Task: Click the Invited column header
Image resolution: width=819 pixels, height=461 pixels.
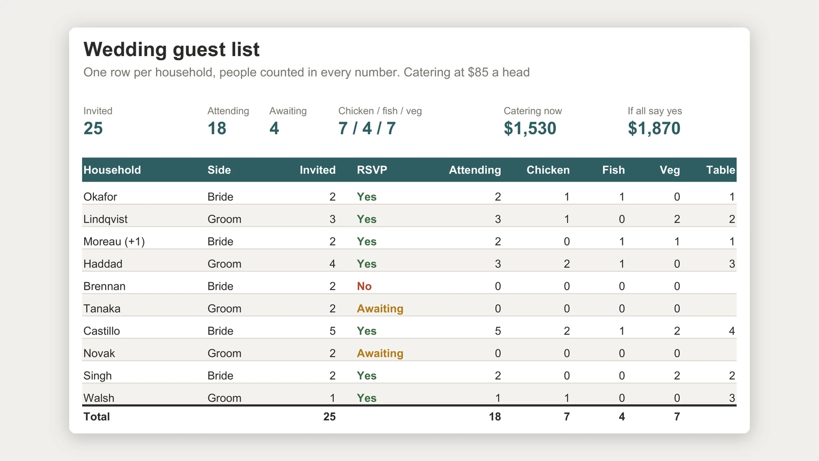Action: pyautogui.click(x=318, y=170)
